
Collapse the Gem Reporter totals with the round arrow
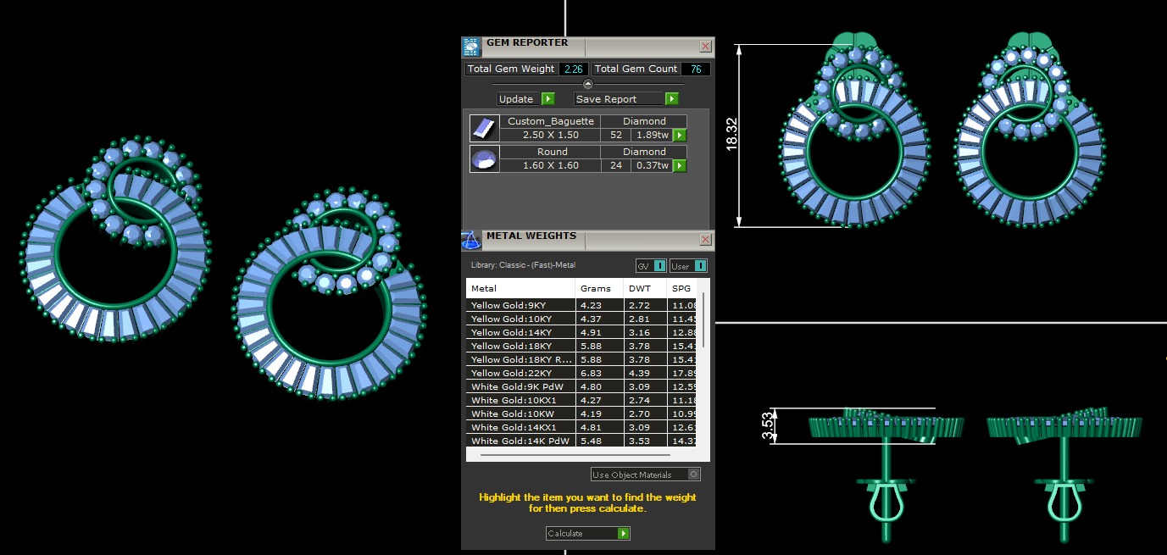click(588, 83)
